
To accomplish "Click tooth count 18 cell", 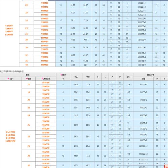I will [29, 92].
